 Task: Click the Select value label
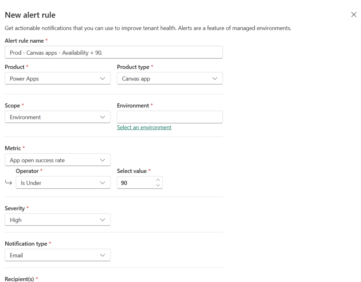132,171
